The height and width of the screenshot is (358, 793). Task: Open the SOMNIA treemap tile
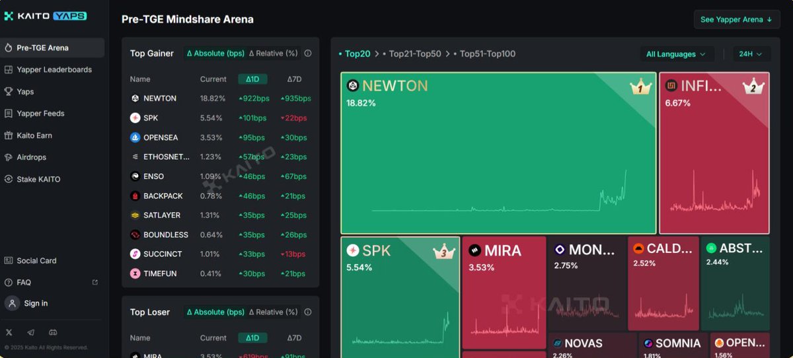tap(673, 345)
